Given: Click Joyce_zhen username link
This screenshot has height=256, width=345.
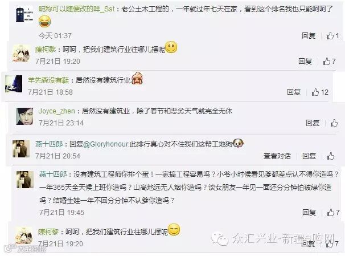Looking at the screenshot, I should click(57, 111).
